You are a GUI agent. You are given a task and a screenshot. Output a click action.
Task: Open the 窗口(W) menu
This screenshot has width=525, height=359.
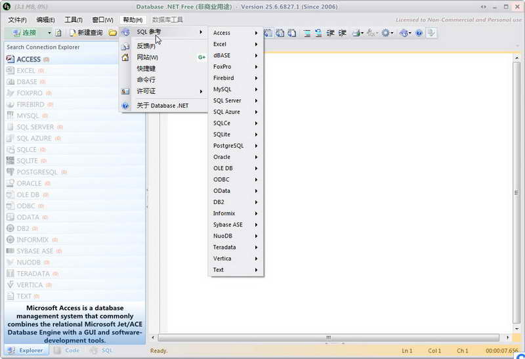(103, 20)
